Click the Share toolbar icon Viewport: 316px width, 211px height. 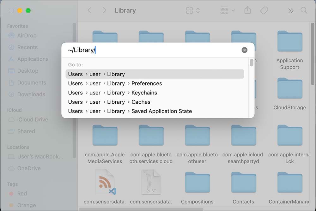pos(247,10)
